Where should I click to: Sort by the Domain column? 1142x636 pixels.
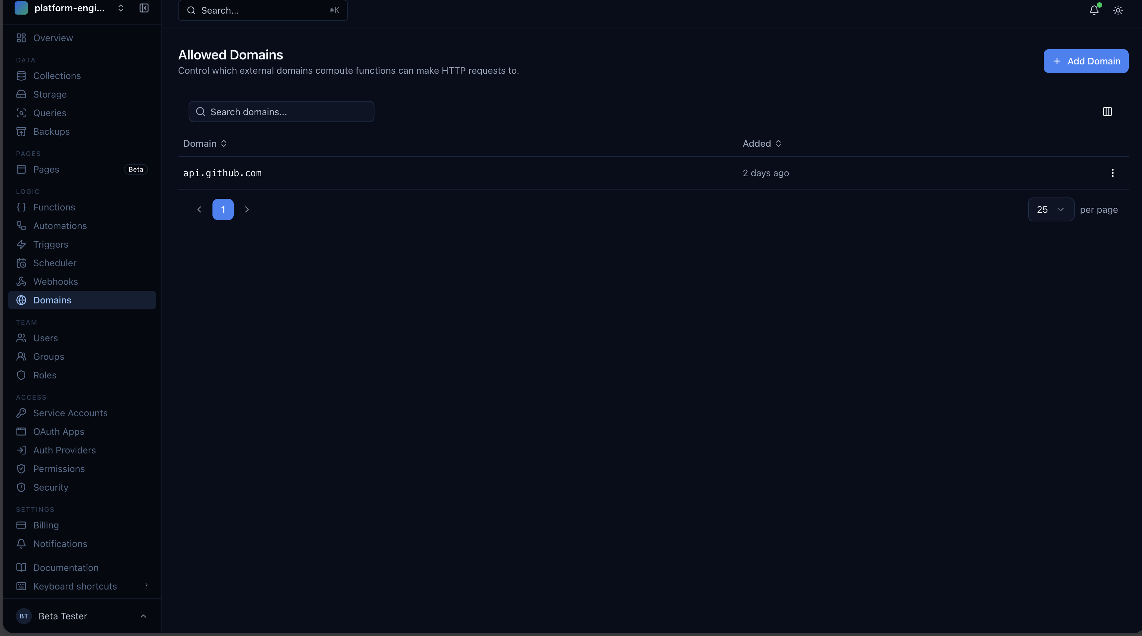coord(205,144)
